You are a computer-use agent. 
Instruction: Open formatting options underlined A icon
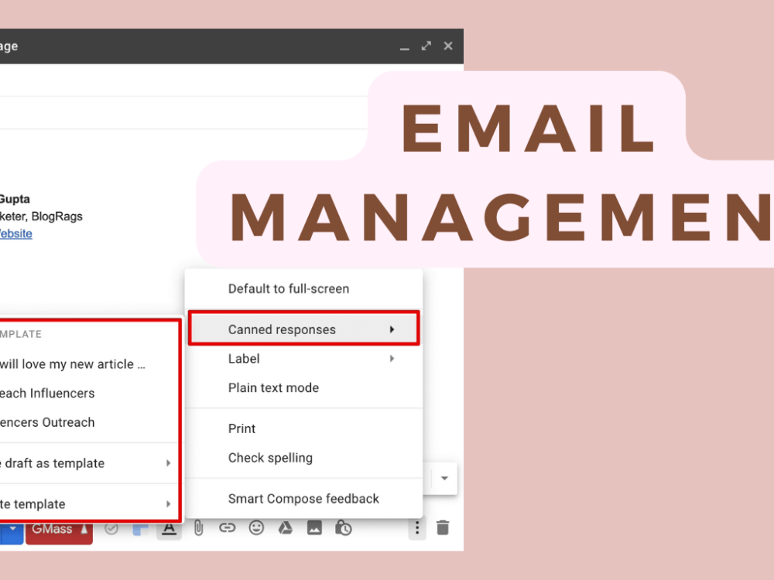(170, 529)
